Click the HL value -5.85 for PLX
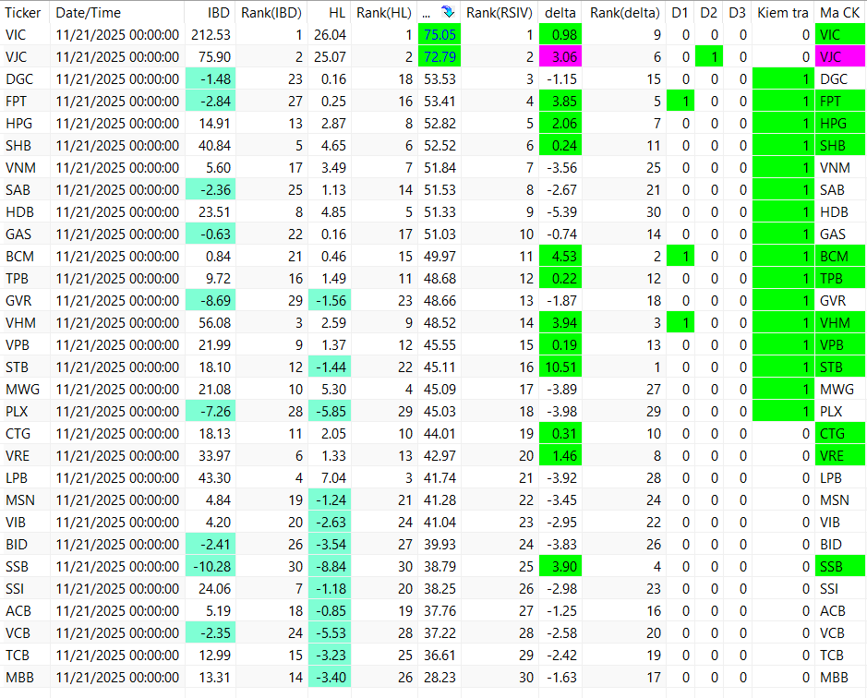The height and width of the screenshot is (698, 867). pos(329,412)
